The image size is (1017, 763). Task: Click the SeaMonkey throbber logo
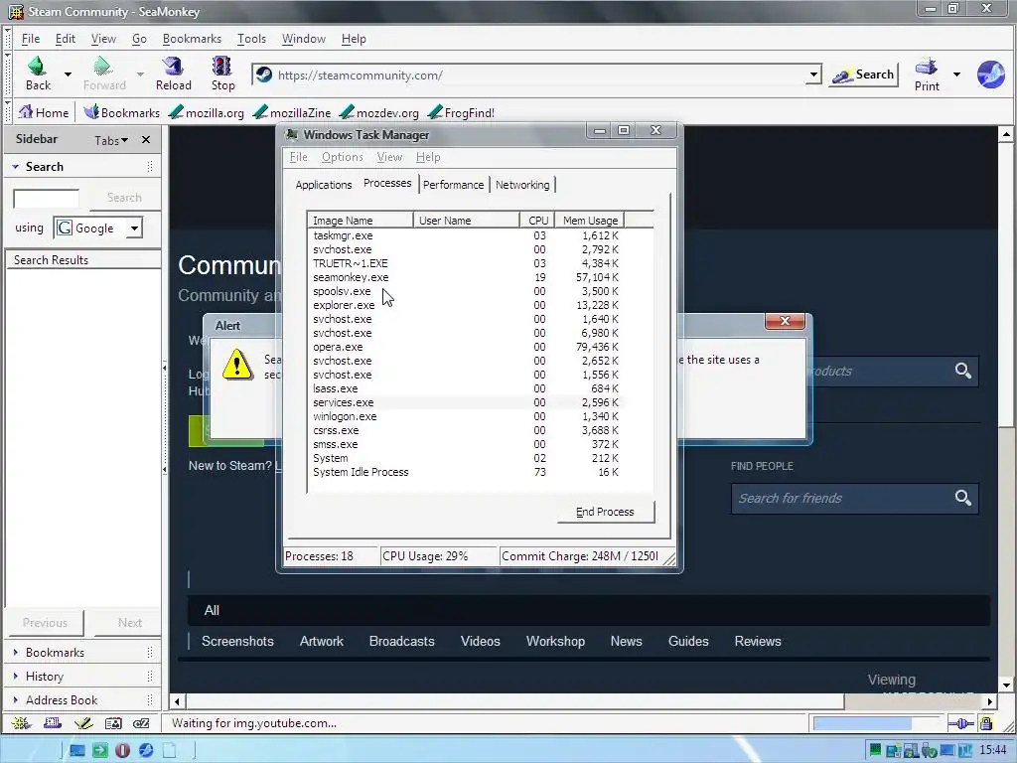(x=990, y=75)
